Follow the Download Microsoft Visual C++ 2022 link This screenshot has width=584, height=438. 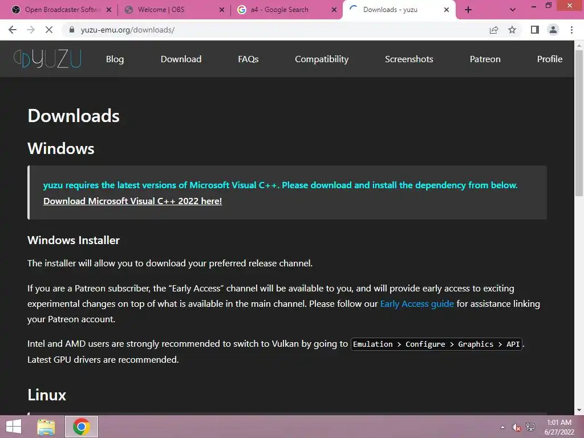tap(132, 201)
